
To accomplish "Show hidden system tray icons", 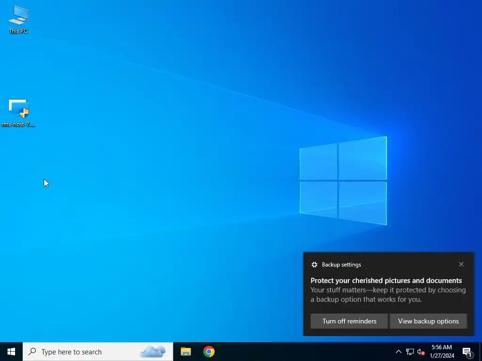I will point(398,352).
